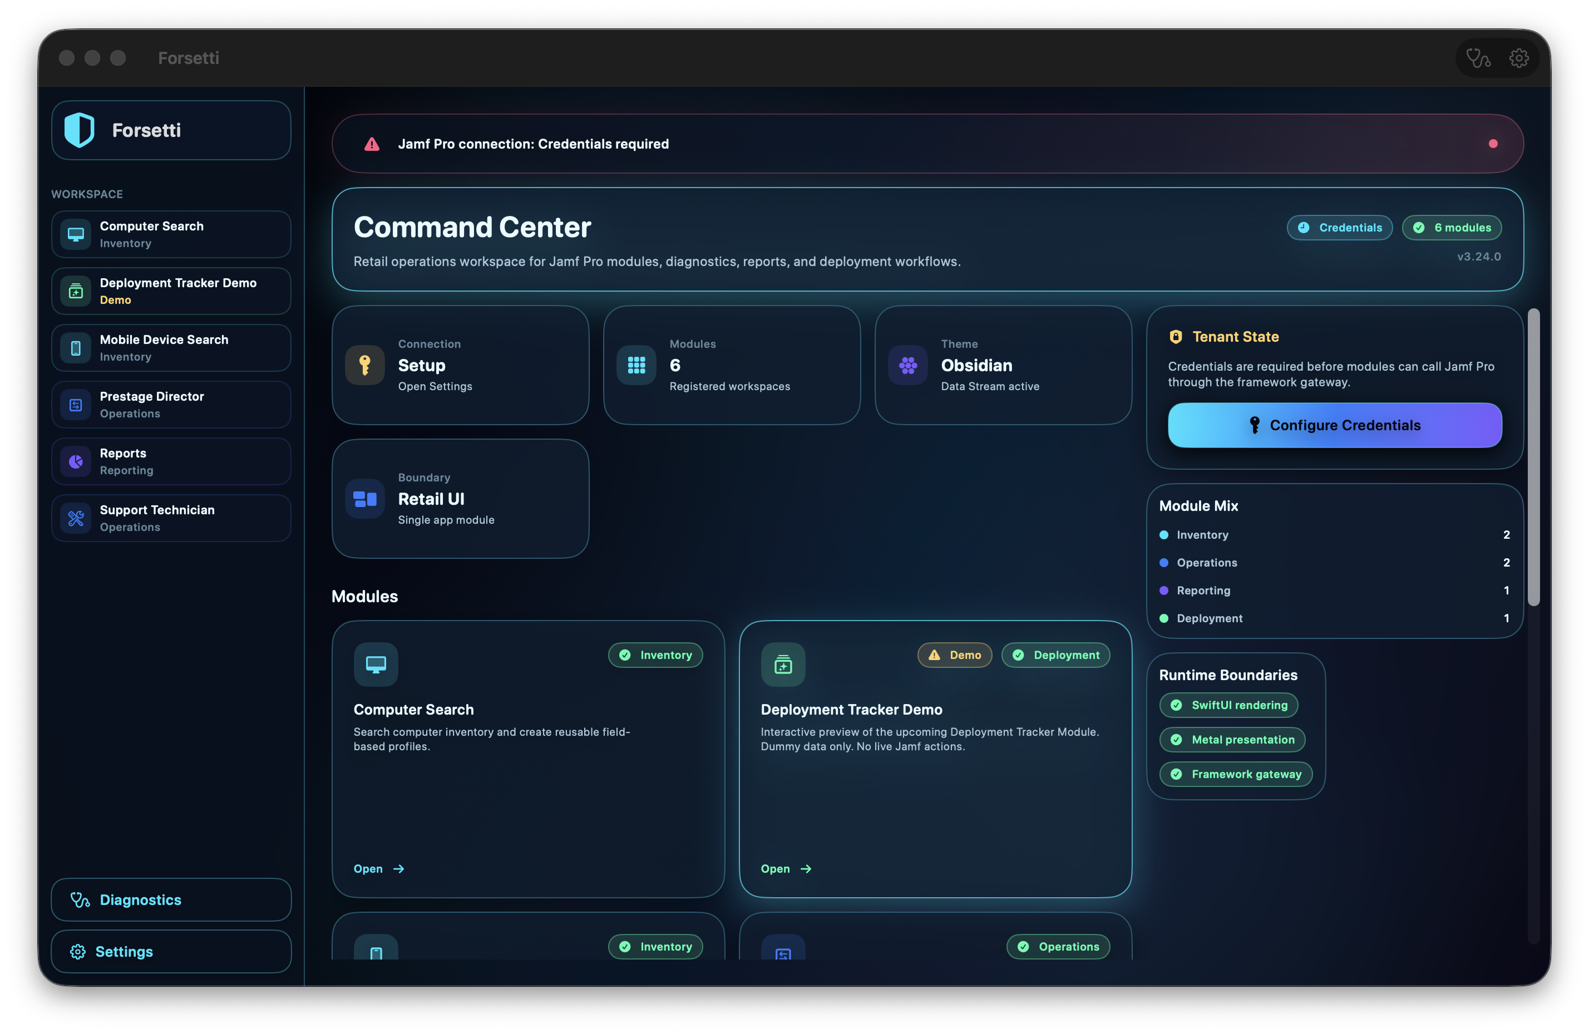1589x1033 pixels.
Task: Open Reports workspace item
Action: 171,461
